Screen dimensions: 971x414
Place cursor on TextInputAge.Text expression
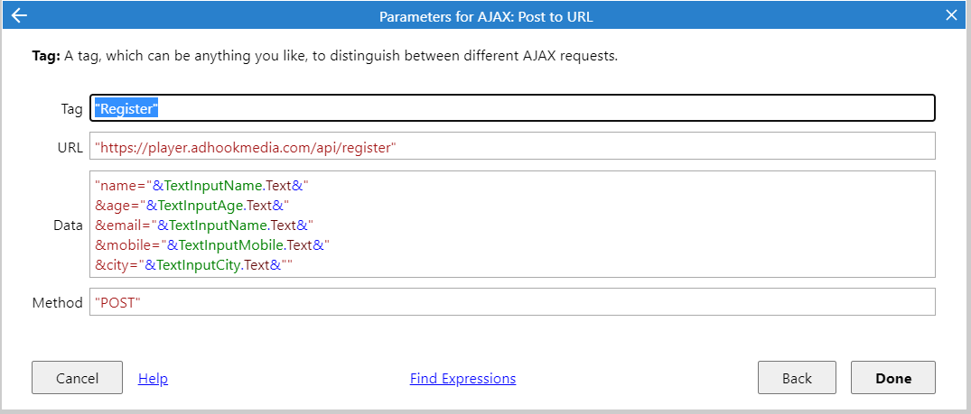click(215, 205)
